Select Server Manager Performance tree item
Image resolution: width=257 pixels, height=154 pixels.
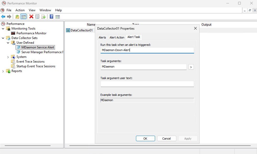42,52
